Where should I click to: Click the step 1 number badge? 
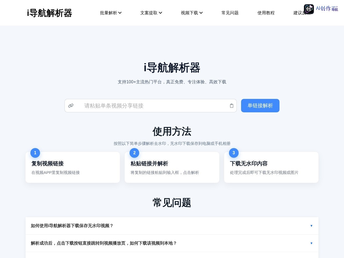pos(35,153)
